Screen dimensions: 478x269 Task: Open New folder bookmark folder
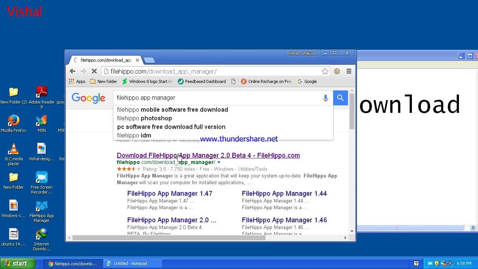point(103,81)
